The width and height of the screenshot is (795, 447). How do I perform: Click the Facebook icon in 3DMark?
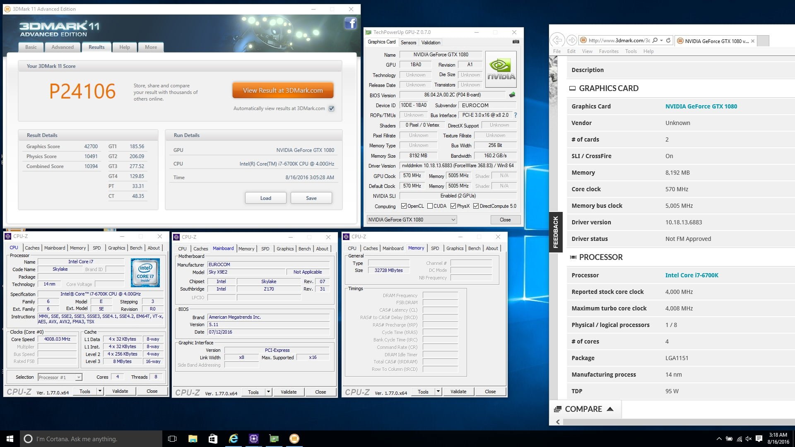[350, 24]
